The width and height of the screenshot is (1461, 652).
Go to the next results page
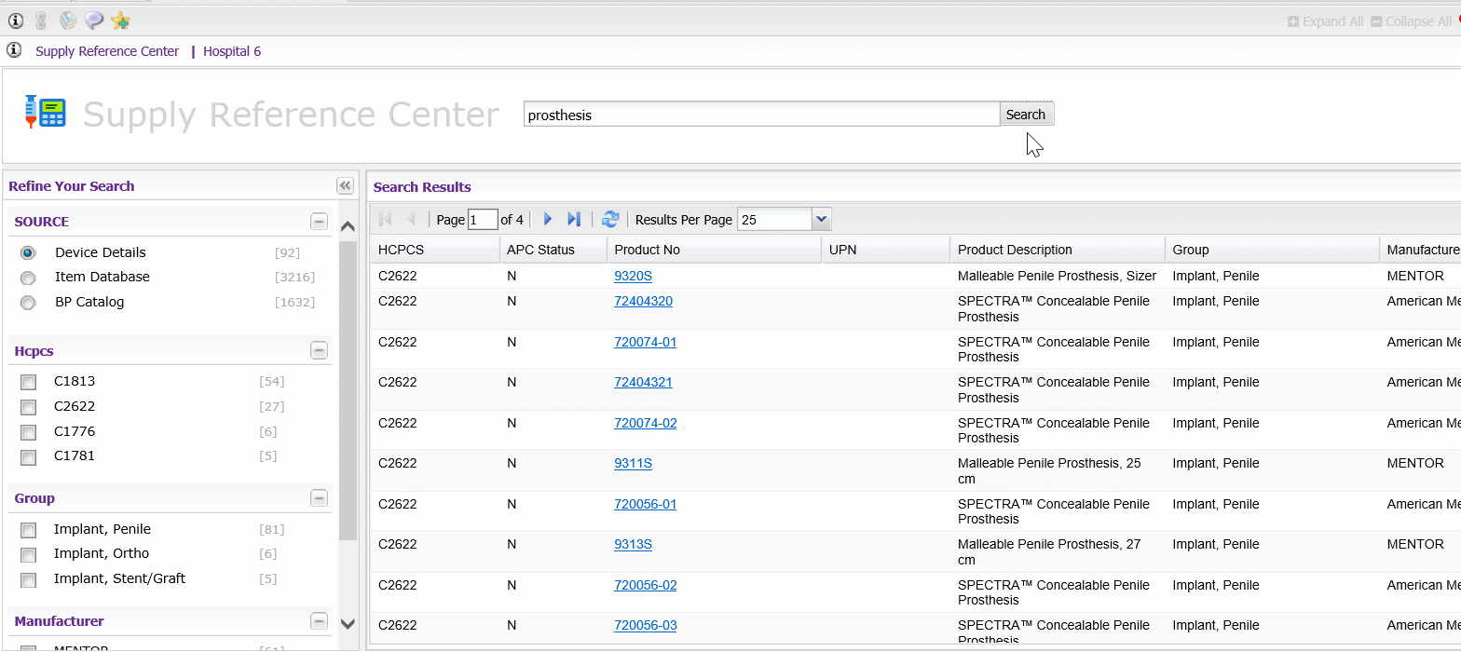[548, 220]
